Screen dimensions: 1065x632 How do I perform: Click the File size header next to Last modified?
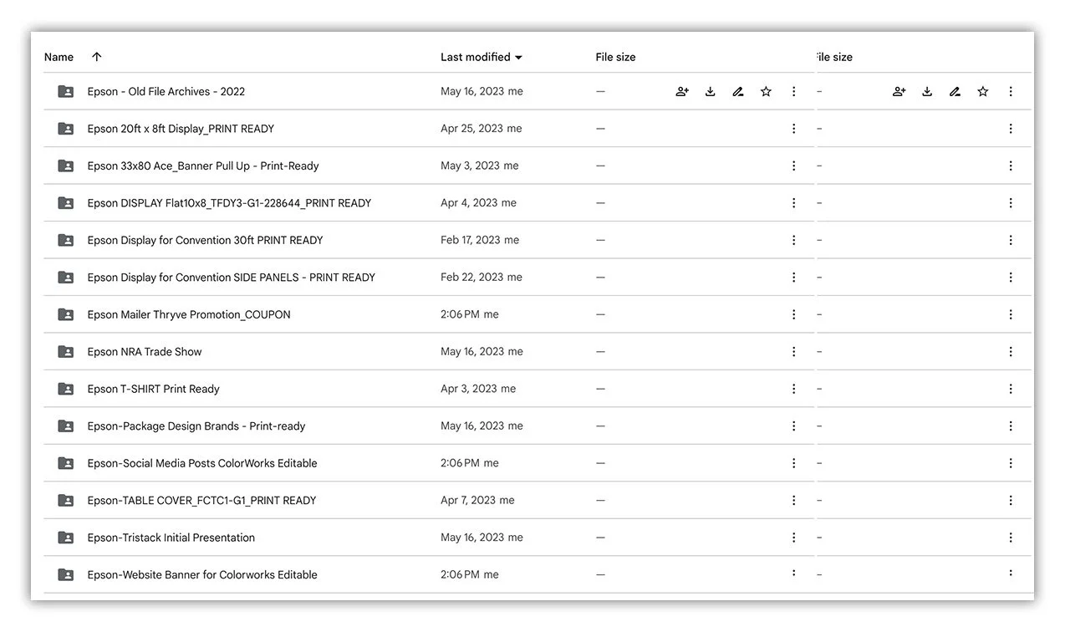pos(615,57)
